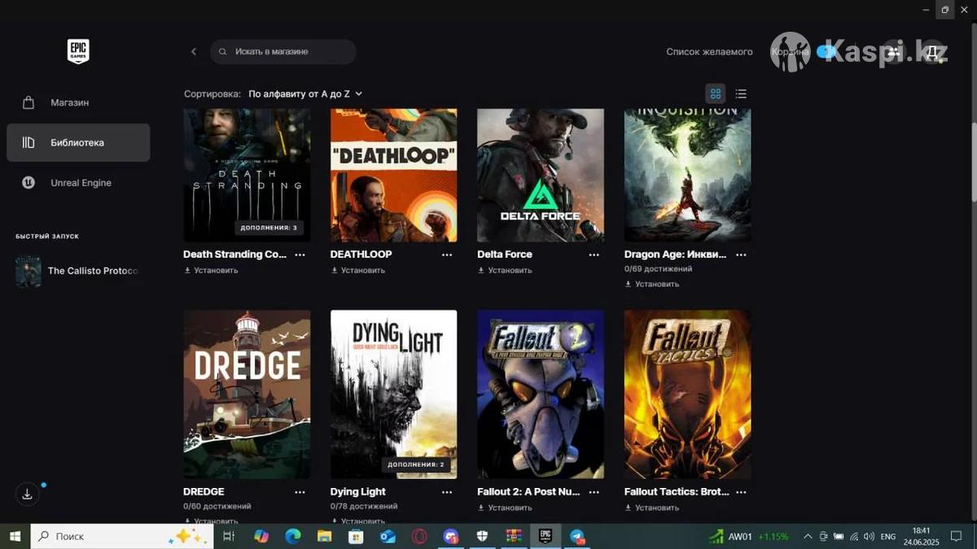The image size is (977, 549).
Task: Click Установить under Fallout Tactics
Action: pyautogui.click(x=651, y=508)
